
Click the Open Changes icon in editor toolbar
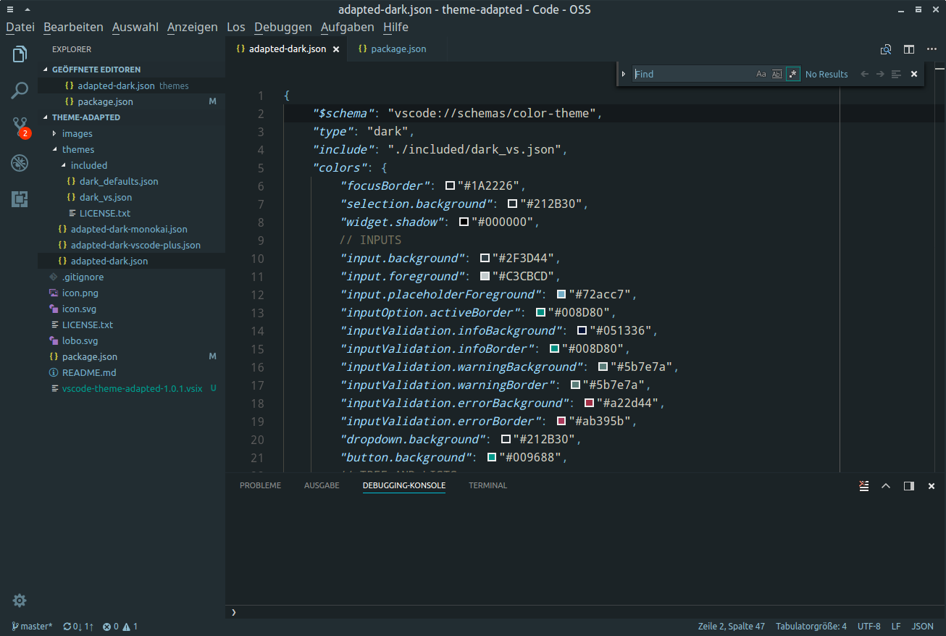[x=885, y=49]
